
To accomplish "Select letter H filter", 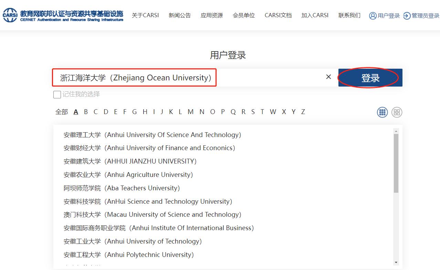I will coord(145,112).
